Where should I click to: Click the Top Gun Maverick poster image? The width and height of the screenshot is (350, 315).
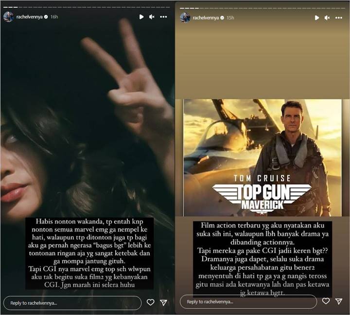coord(262,158)
